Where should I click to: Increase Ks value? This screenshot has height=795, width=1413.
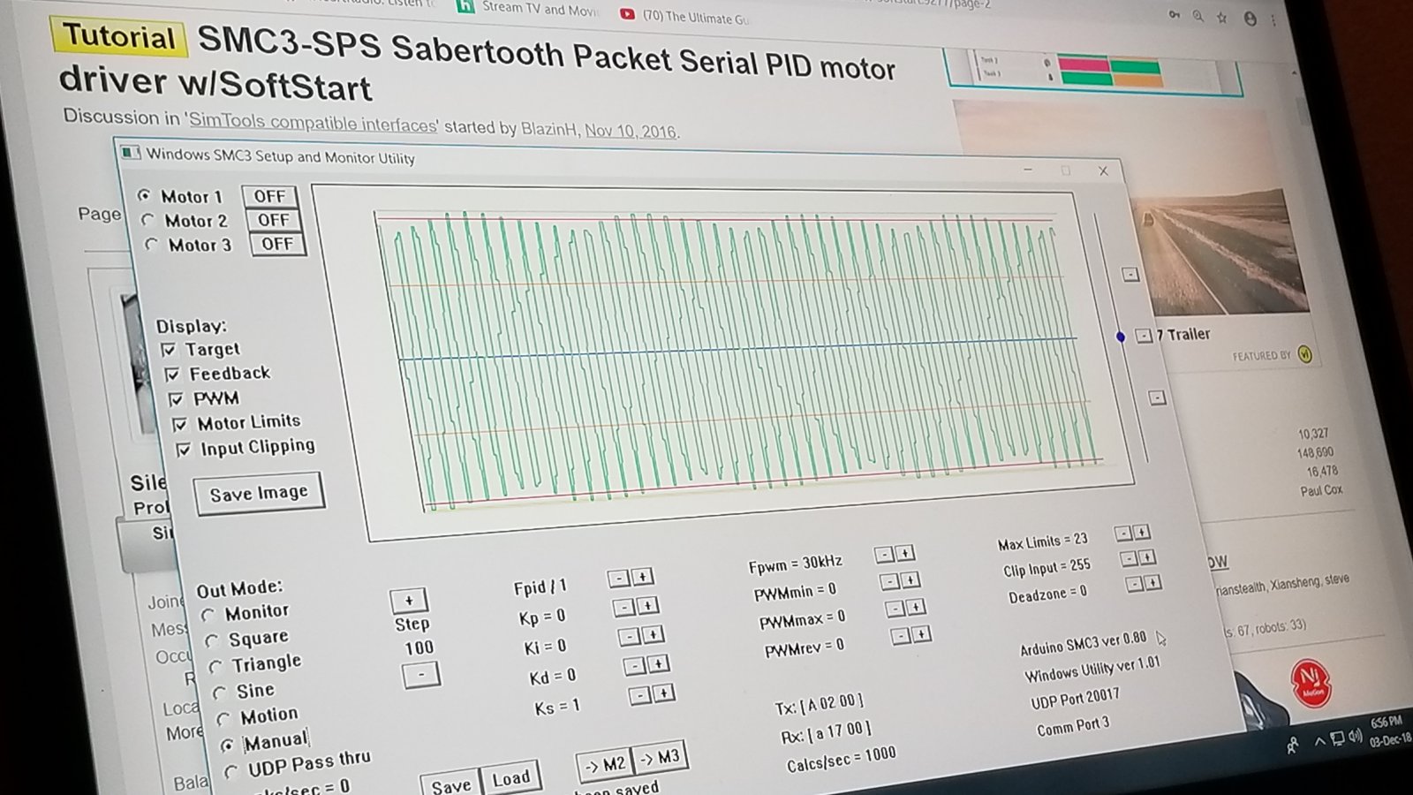(663, 693)
